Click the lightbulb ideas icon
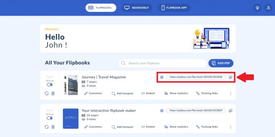Screen dimensions: 275x137 [x=257, y=8]
